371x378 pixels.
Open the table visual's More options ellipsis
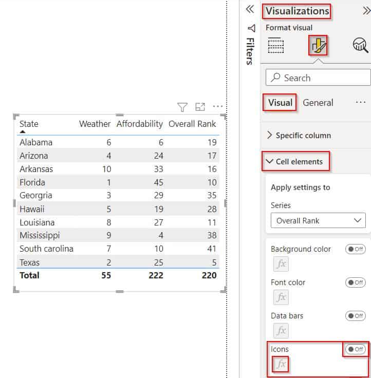tap(218, 106)
